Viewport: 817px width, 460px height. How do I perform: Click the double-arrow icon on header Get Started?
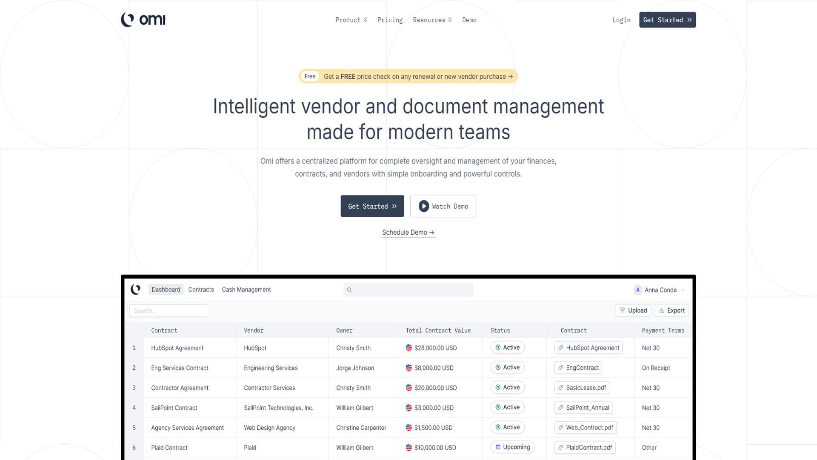coord(689,20)
